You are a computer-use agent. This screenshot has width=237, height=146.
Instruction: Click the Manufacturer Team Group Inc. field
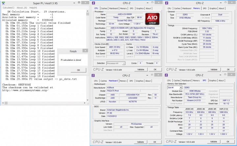195,97
